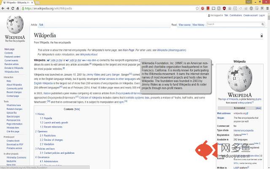270x169 pixels.
Task: Switch to the Talk tab
Action: click(x=41, y=25)
